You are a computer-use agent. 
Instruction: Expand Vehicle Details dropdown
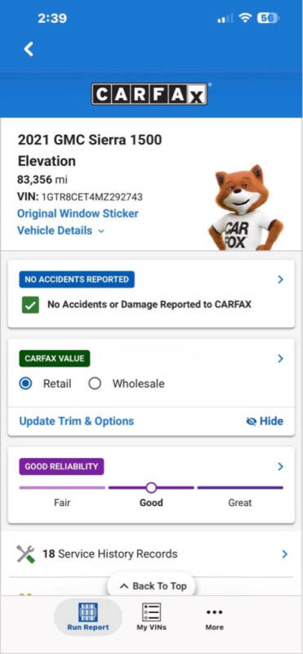pos(61,231)
